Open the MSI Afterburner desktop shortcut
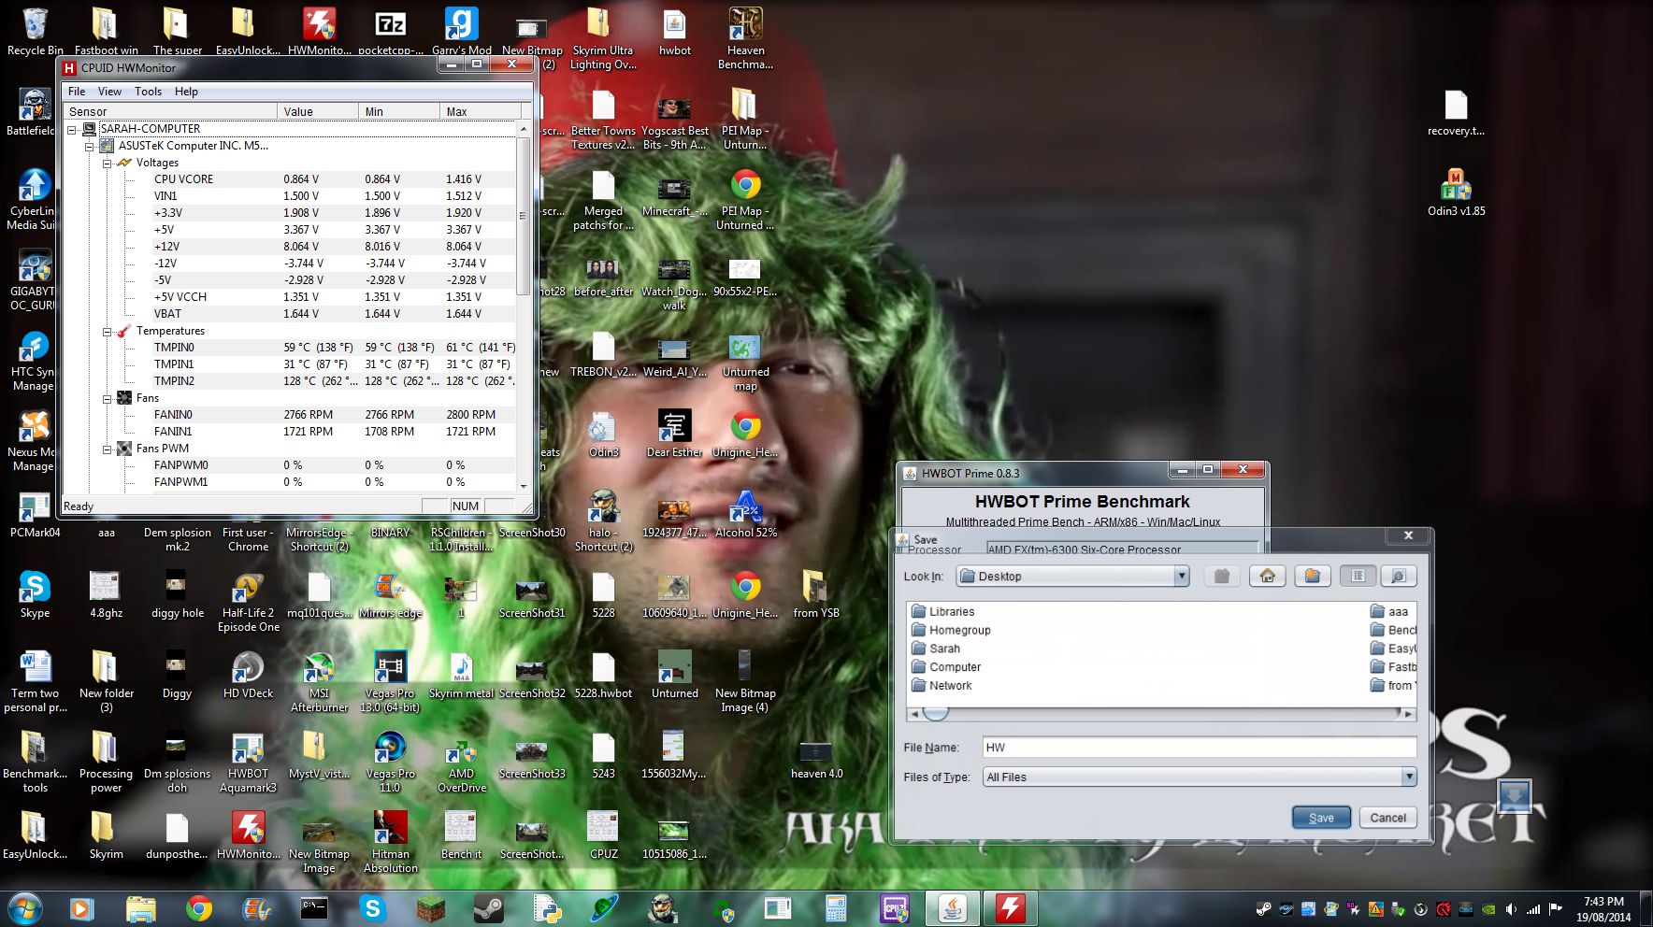 pos(319,681)
